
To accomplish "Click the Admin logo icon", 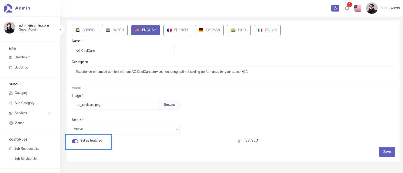I will 8,8.
